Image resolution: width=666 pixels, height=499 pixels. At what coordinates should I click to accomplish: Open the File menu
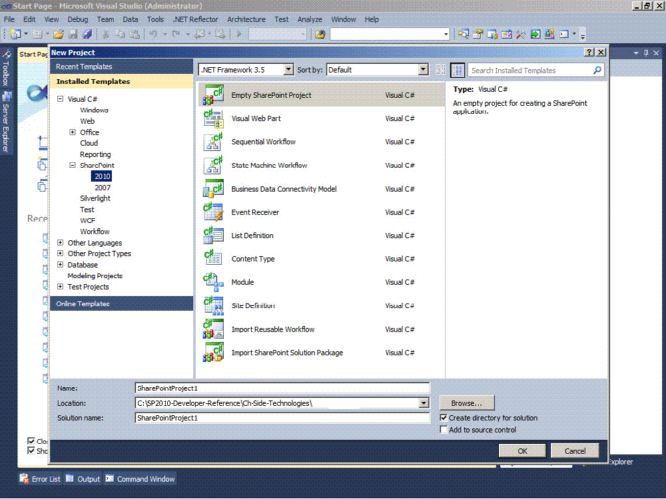9,19
